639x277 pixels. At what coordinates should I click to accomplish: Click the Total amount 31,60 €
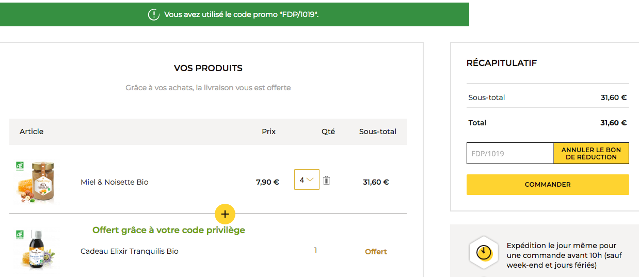tap(613, 123)
